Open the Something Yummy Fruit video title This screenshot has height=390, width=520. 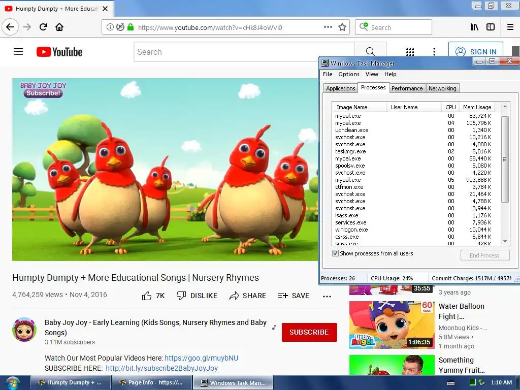pyautogui.click(x=462, y=365)
